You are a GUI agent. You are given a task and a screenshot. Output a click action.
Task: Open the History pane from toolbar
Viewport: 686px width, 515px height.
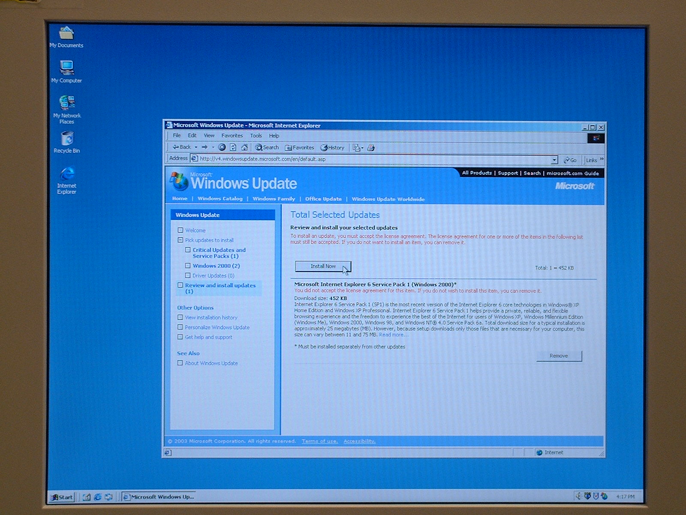pos(332,148)
